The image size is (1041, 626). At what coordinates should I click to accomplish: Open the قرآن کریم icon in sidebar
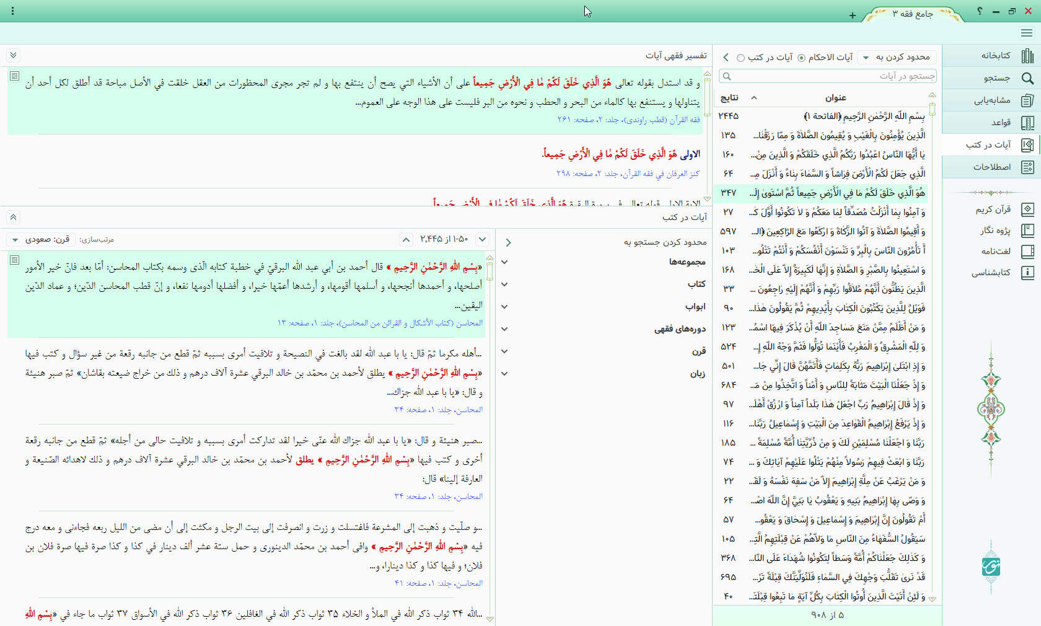(1027, 209)
